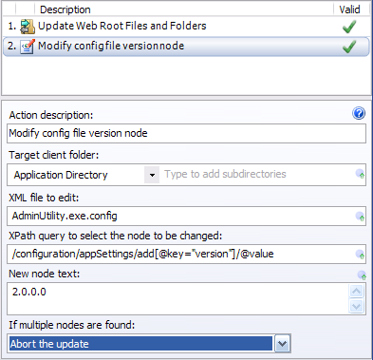Click the New node text scroll up arrow
The image size is (373, 360).
357,291
